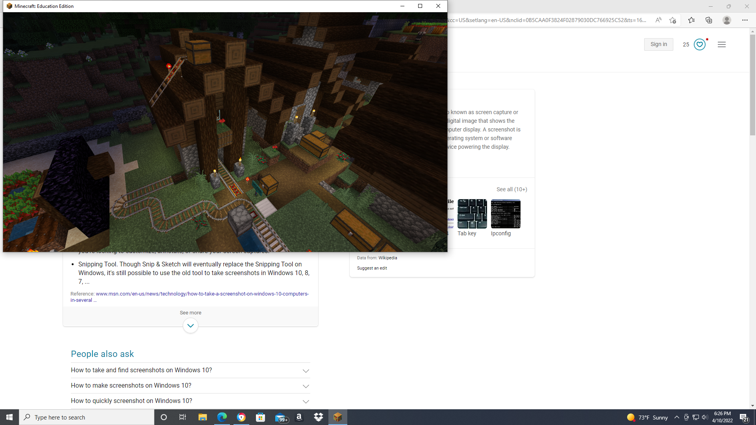Click See more text under answer
This screenshot has width=756, height=425.
pos(191,313)
